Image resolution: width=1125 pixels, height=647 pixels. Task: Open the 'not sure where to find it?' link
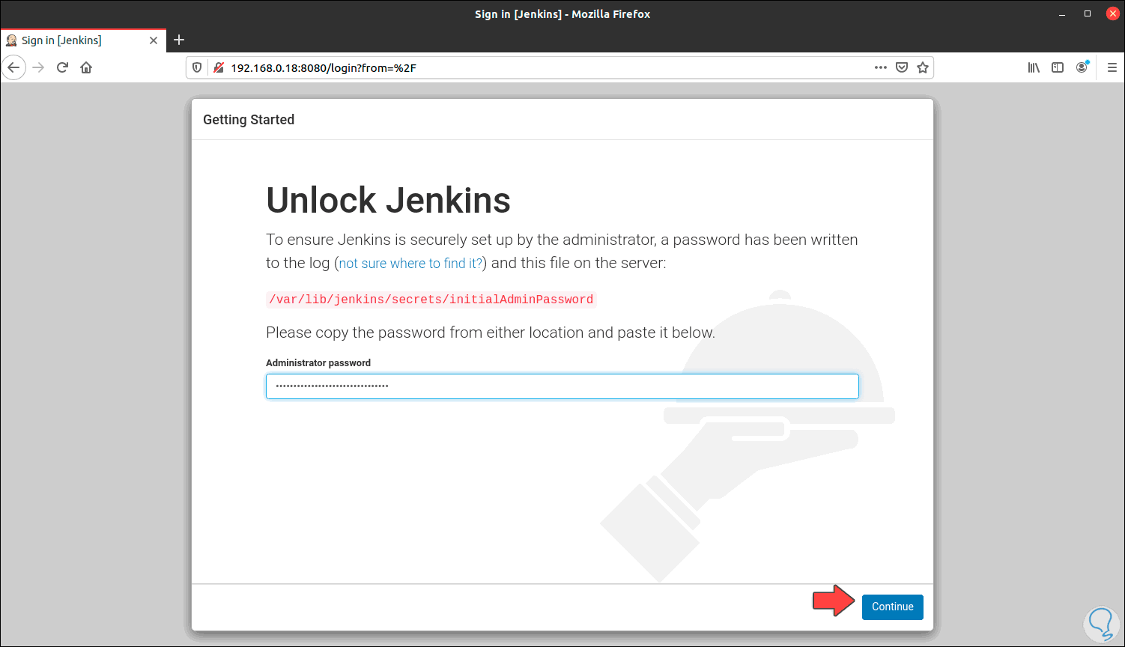point(410,263)
